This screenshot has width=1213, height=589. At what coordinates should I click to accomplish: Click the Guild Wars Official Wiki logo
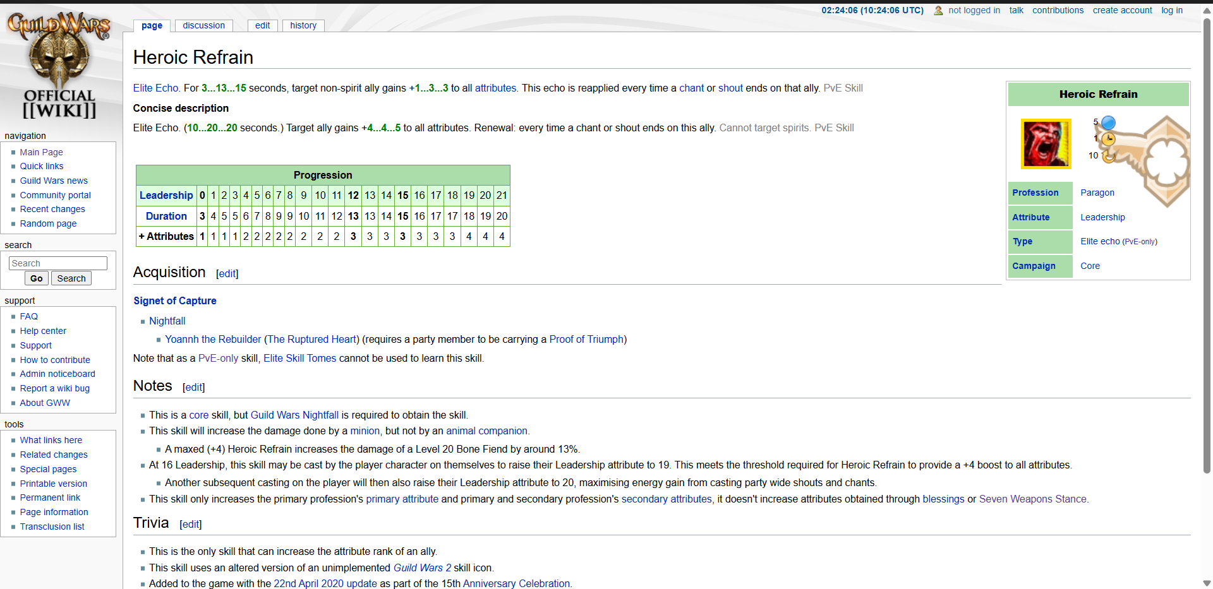[x=59, y=65]
